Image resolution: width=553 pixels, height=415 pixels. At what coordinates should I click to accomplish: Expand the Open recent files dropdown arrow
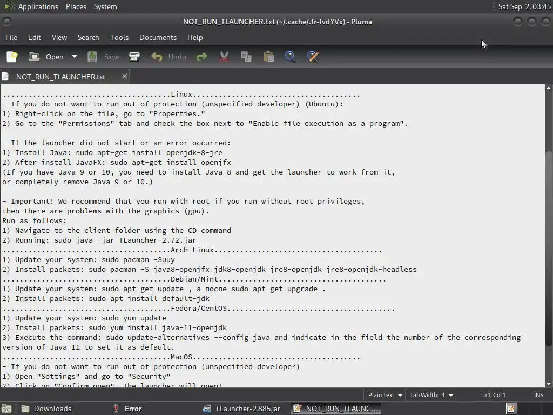click(x=75, y=57)
